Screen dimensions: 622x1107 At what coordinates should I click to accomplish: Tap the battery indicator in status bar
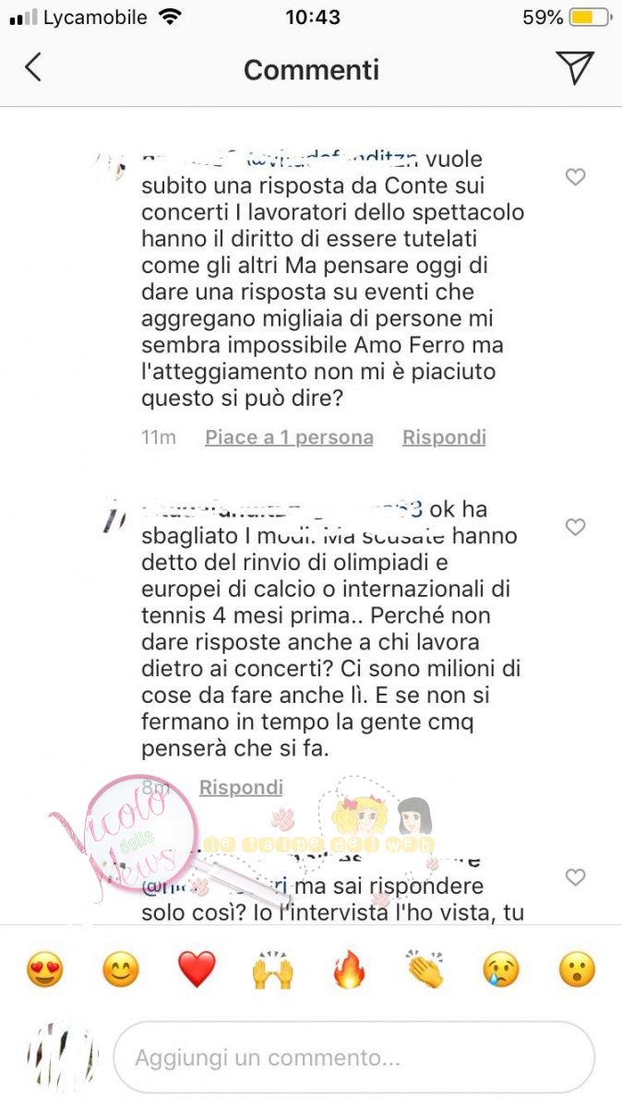tap(589, 18)
